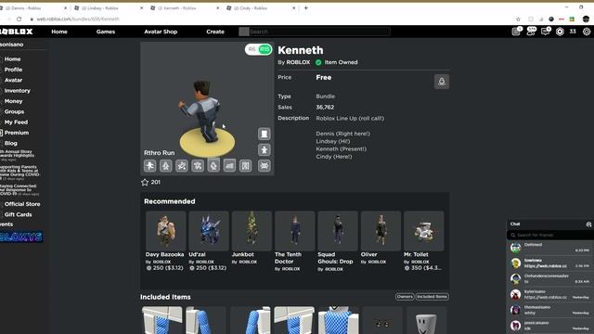The height and width of the screenshot is (334, 594).
Task: Go to Inventory in the left sidebar
Action: click(17, 91)
